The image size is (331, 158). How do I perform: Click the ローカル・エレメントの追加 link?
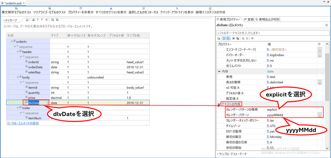[x=22, y=123]
